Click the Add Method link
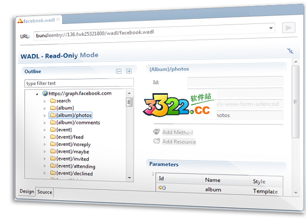 click(x=177, y=132)
